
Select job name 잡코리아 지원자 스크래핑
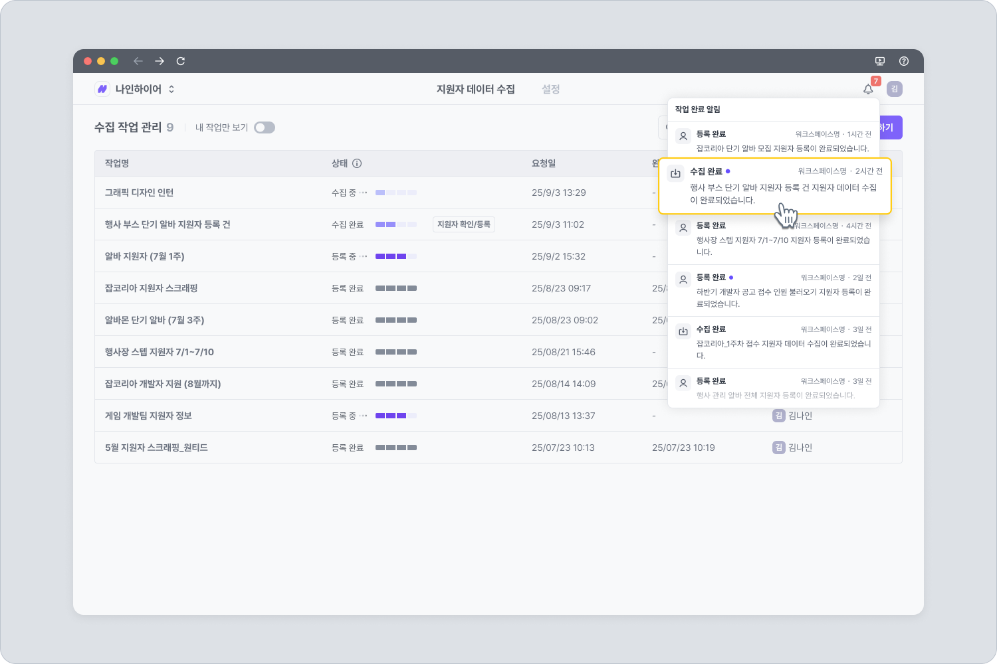152,288
